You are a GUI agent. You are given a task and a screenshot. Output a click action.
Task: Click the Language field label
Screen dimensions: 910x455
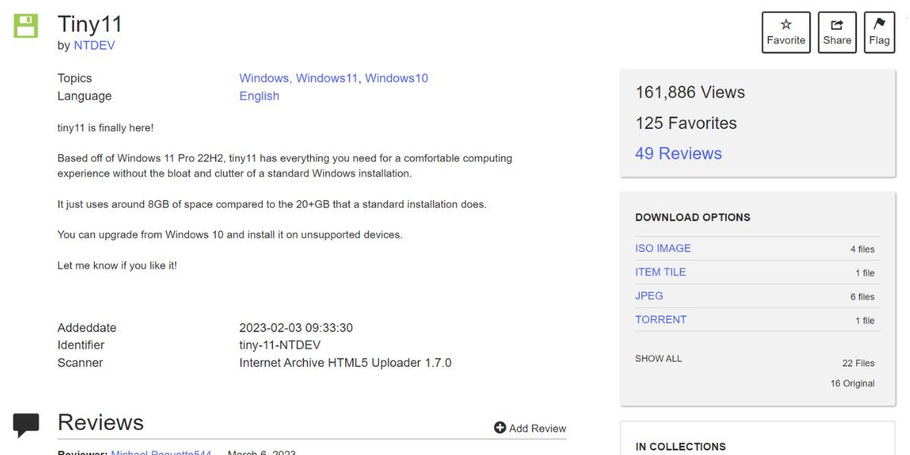pos(84,96)
